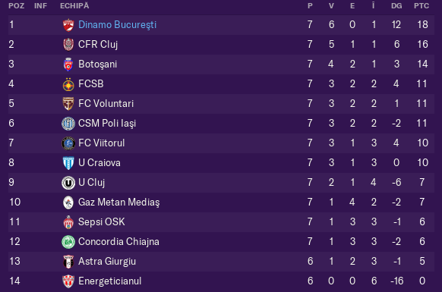This screenshot has height=292, width=442.
Task: Click the CFR Cluj club crest
Action: (x=68, y=45)
